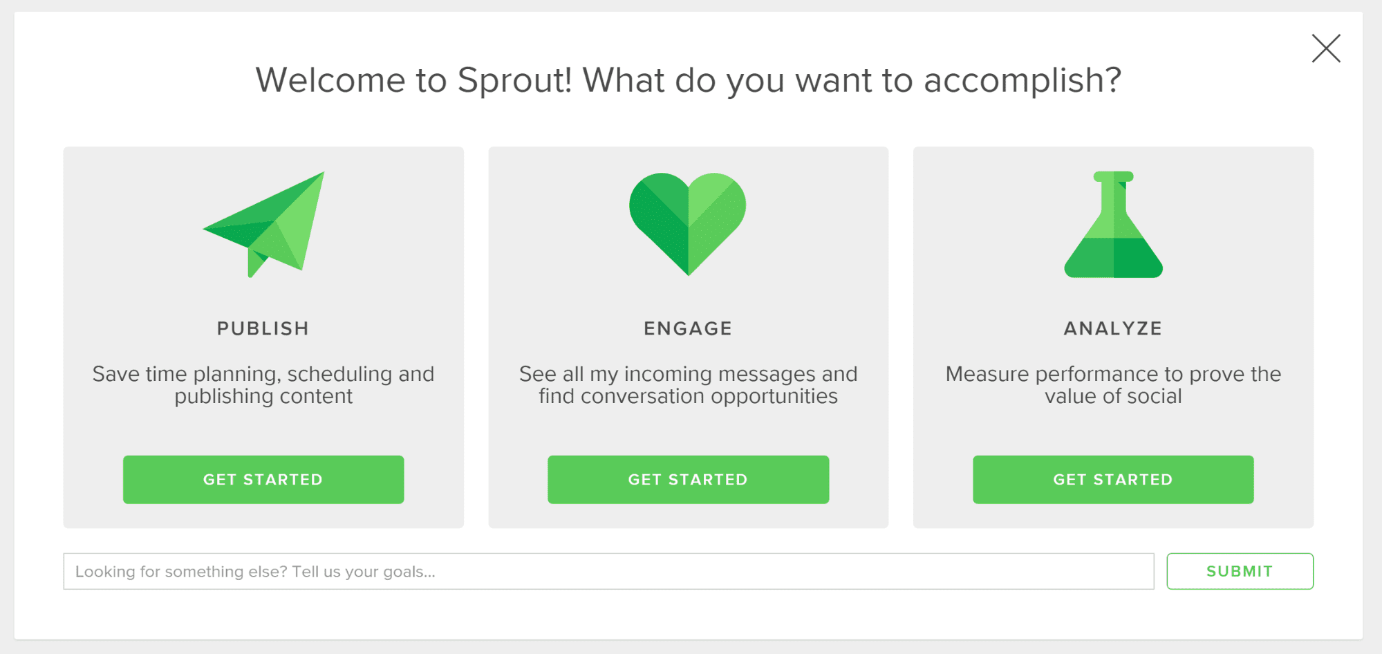This screenshot has width=1382, height=654.
Task: Click the "Welcome to Sprout!" title
Action: coord(688,80)
